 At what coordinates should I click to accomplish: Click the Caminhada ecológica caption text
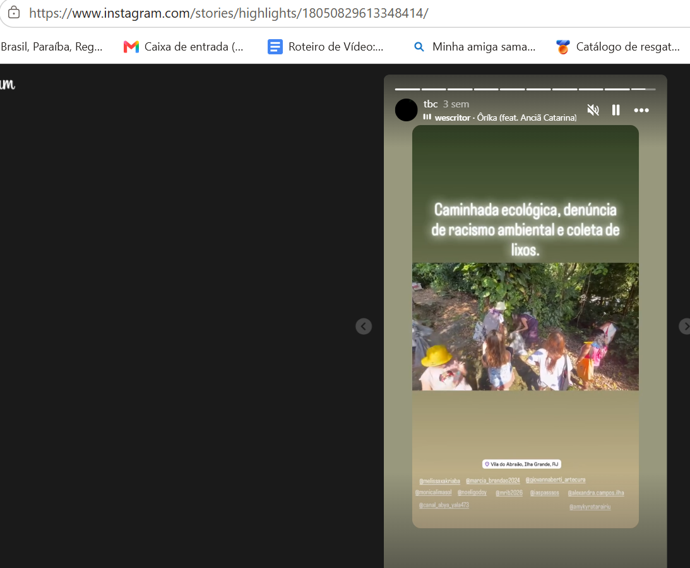[x=525, y=230]
